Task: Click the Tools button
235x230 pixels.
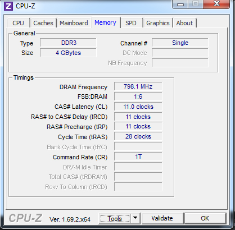Action: coord(115,218)
